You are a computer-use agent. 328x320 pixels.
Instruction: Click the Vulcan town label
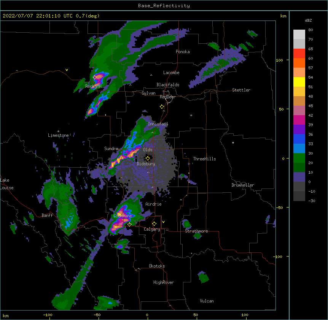pyautogui.click(x=207, y=301)
